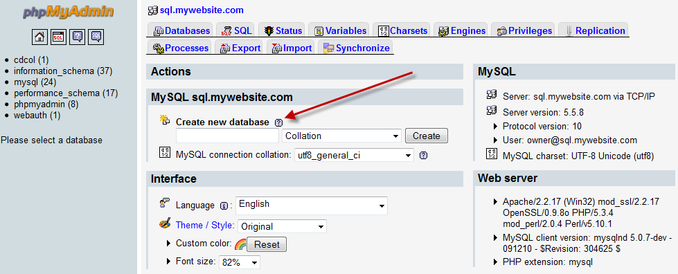The image size is (678, 274).
Task: Open the Collation dropdown for new database
Action: click(x=341, y=136)
